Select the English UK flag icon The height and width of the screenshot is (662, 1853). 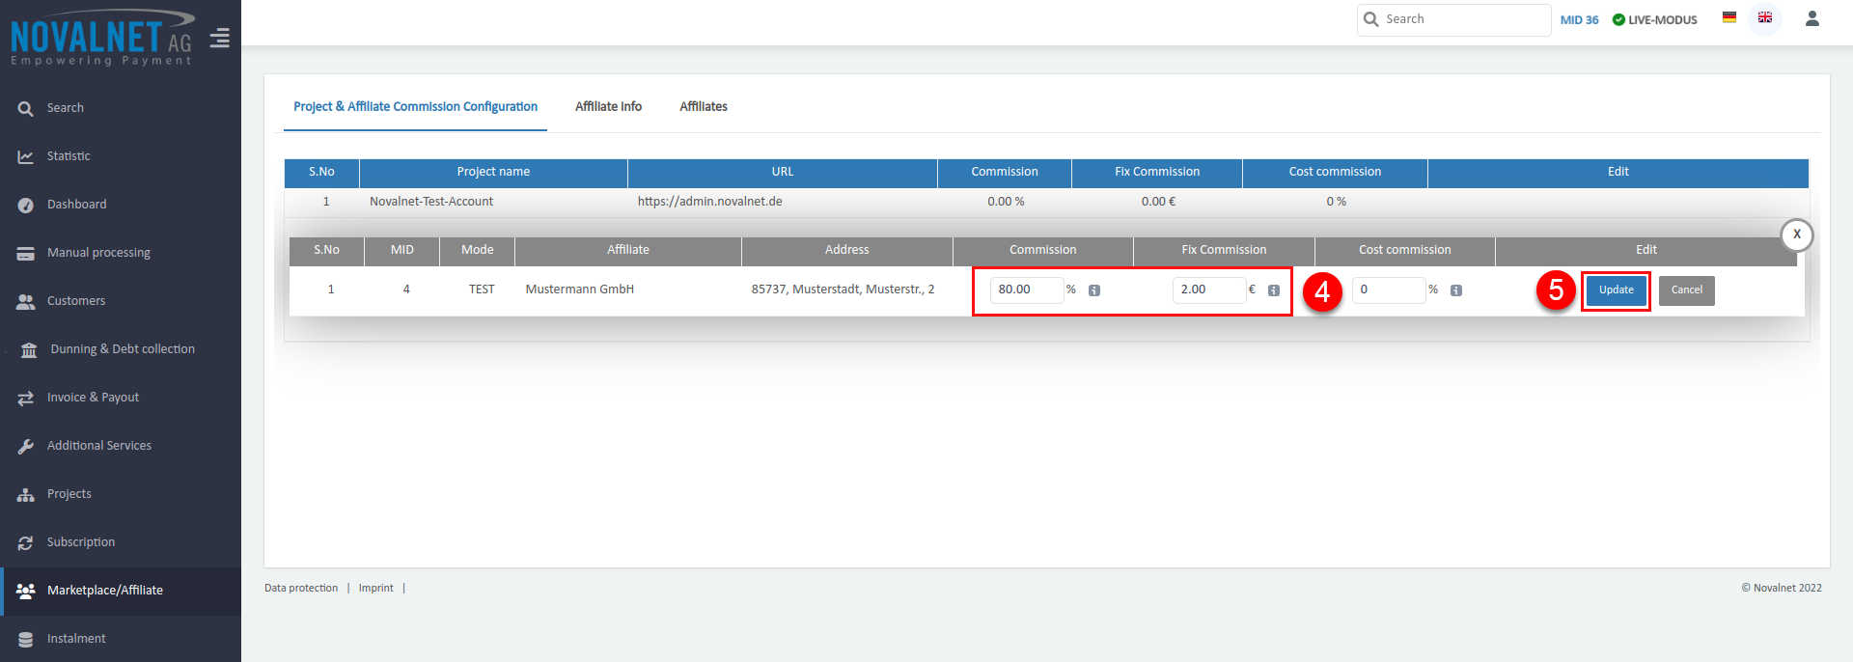1765,17
